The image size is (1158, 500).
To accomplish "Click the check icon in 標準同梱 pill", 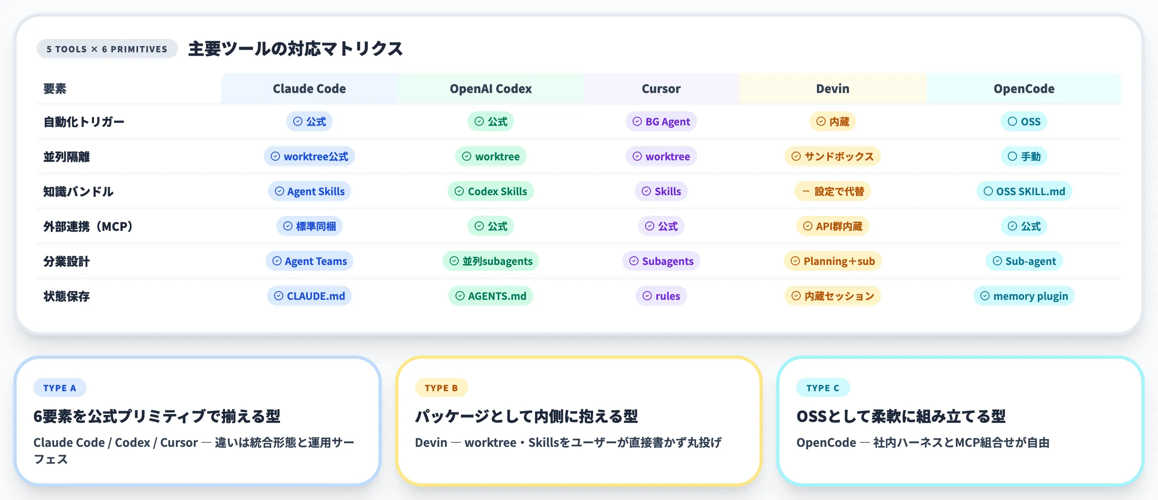I will (x=288, y=226).
